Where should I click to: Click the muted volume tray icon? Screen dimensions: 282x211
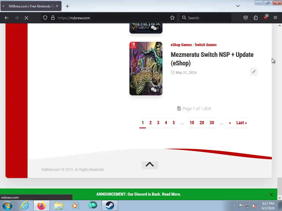pos(254,206)
